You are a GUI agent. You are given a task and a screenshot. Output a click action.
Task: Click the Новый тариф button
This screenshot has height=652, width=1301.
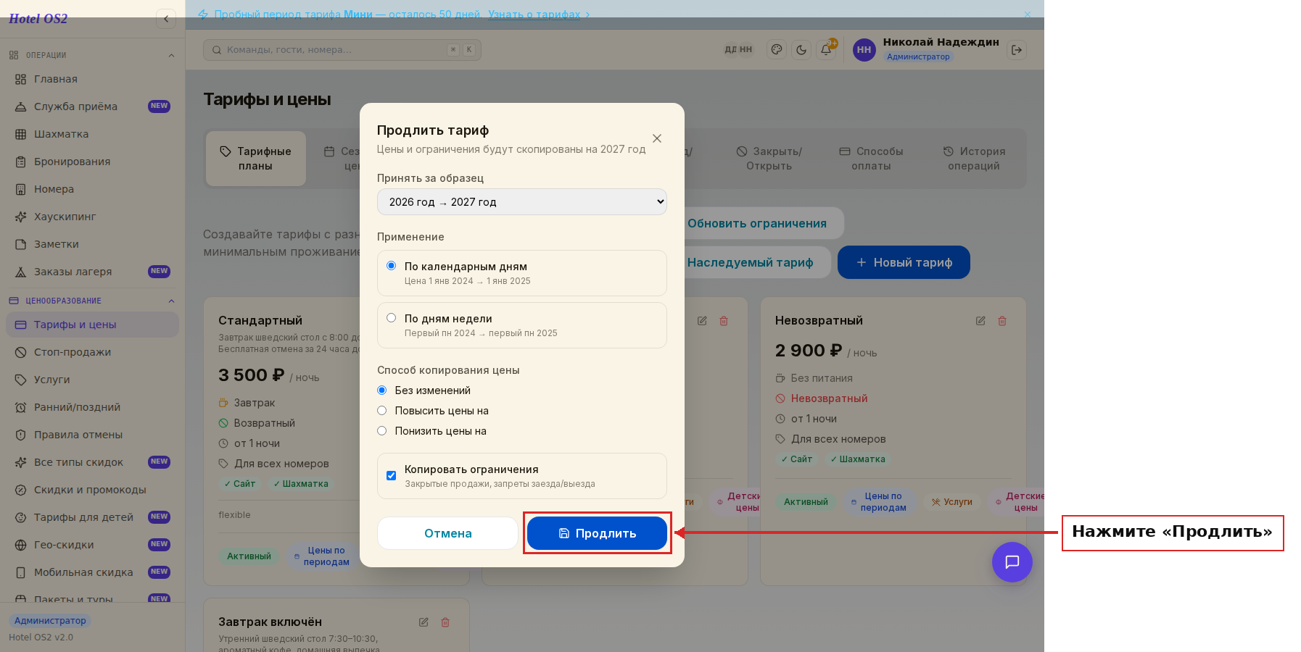(904, 262)
